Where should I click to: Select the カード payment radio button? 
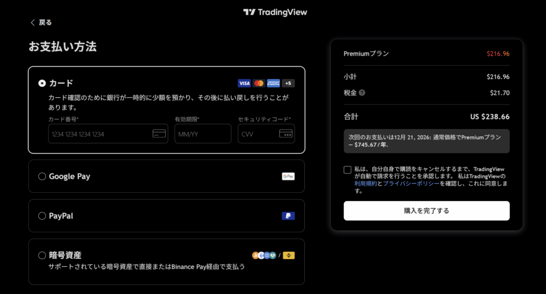[x=42, y=83]
